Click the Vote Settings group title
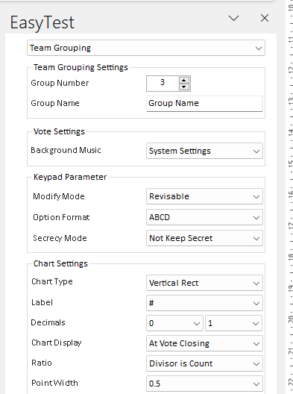The image size is (293, 394). [x=59, y=131]
